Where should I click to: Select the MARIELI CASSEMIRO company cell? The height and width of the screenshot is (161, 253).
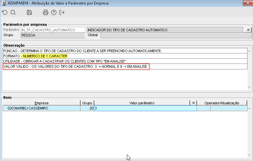[47, 108]
